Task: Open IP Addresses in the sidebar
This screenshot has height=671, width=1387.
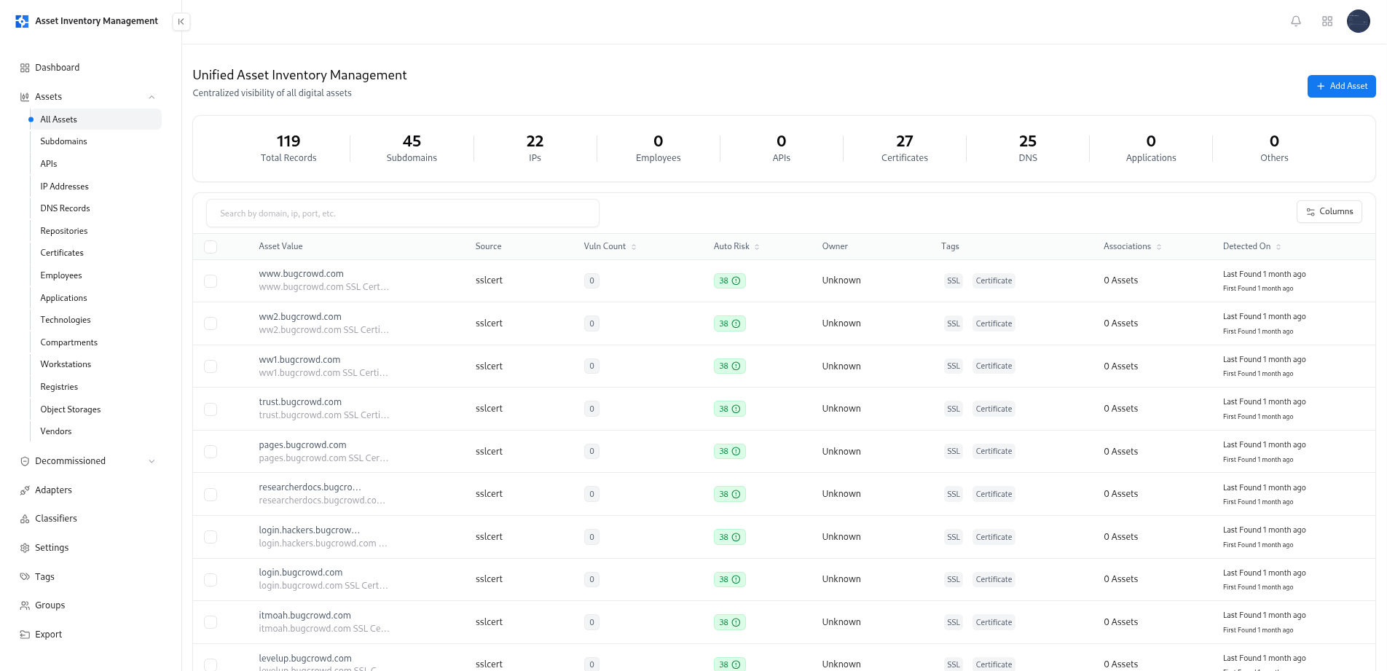Action: [x=64, y=187]
